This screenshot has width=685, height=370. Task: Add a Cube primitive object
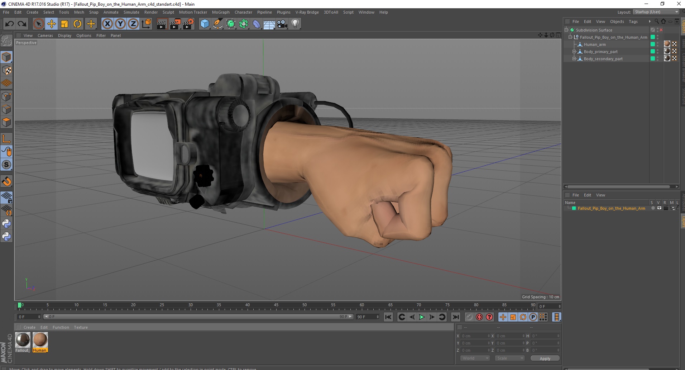click(x=205, y=24)
